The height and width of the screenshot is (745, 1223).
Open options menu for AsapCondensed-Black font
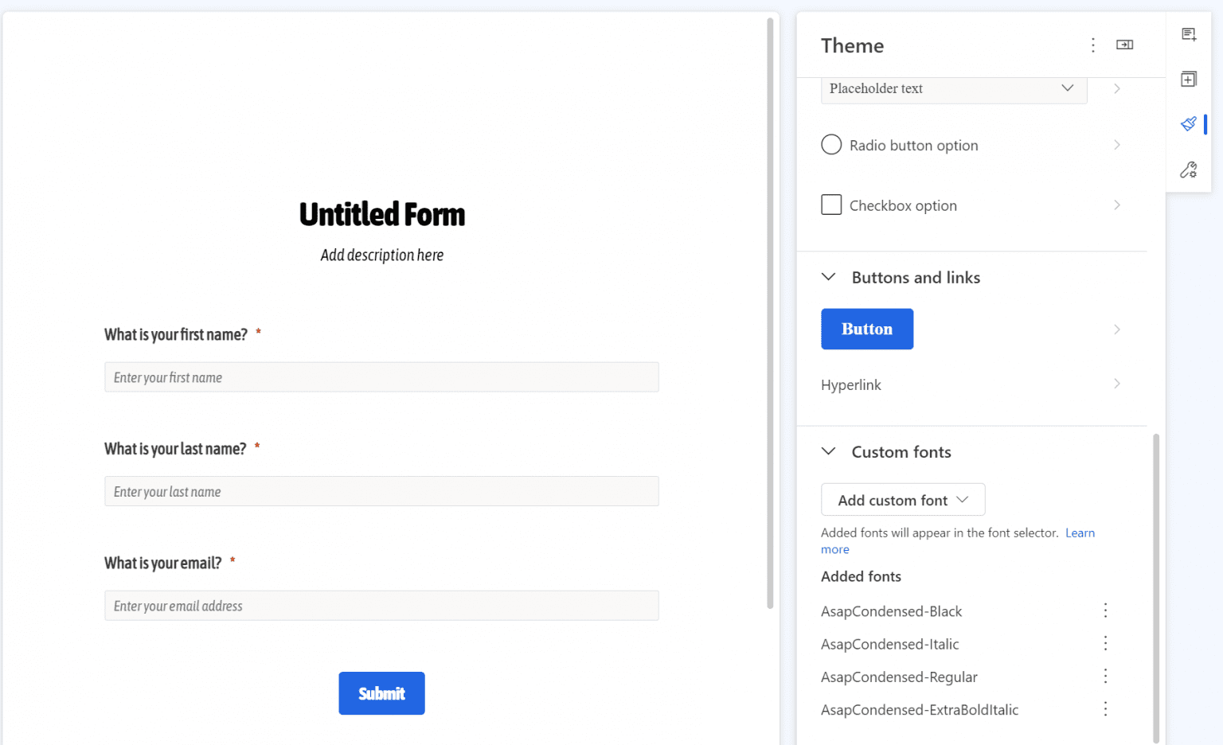[x=1105, y=610]
